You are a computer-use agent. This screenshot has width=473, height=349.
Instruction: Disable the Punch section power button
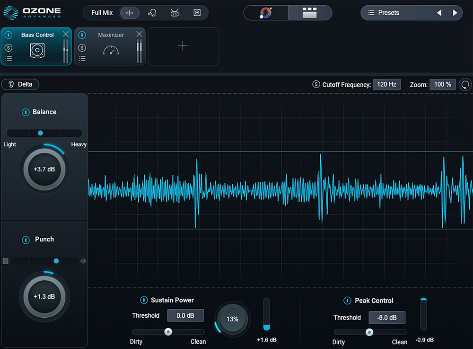pyautogui.click(x=26, y=240)
